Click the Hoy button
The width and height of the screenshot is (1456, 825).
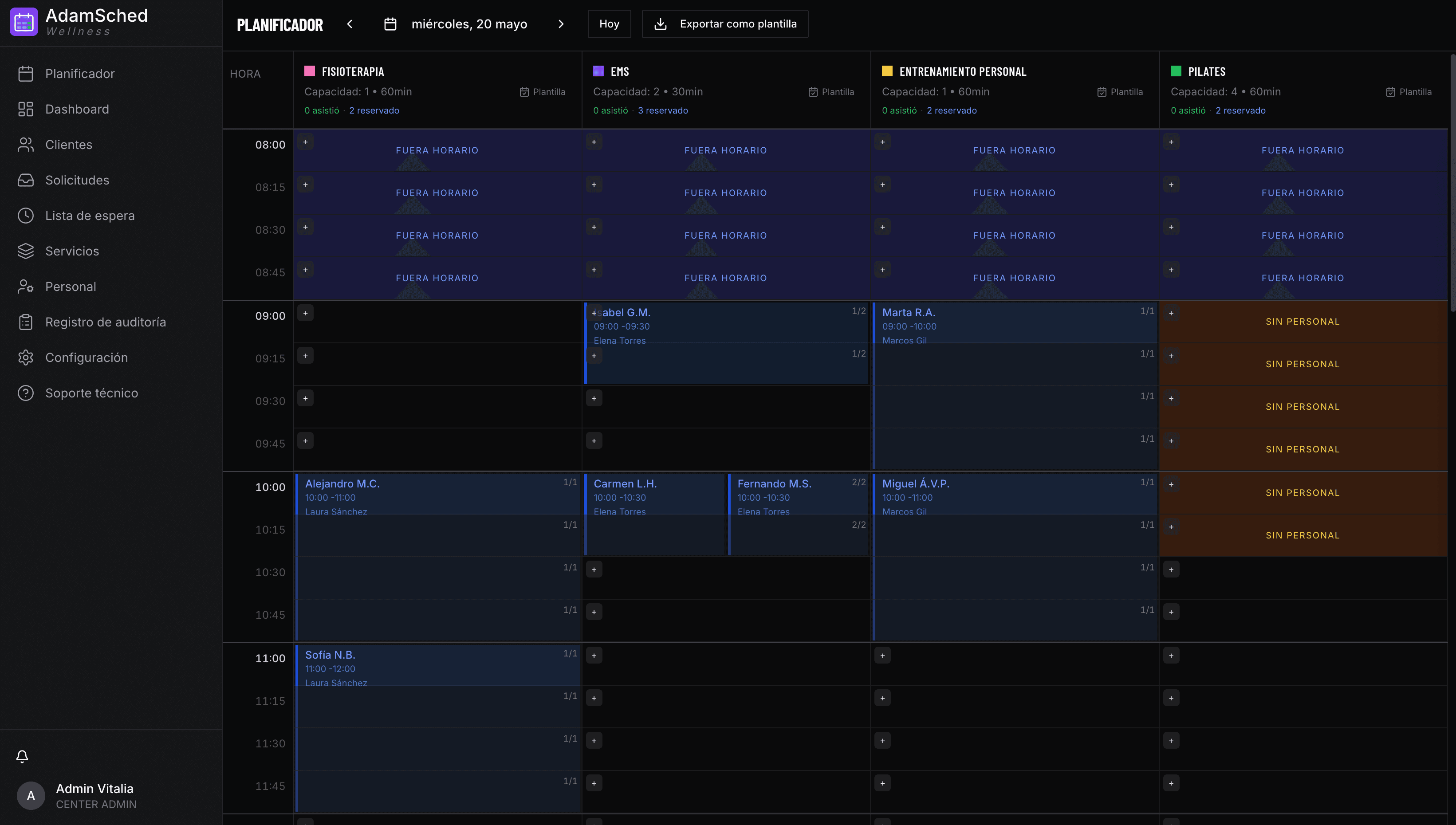(609, 24)
